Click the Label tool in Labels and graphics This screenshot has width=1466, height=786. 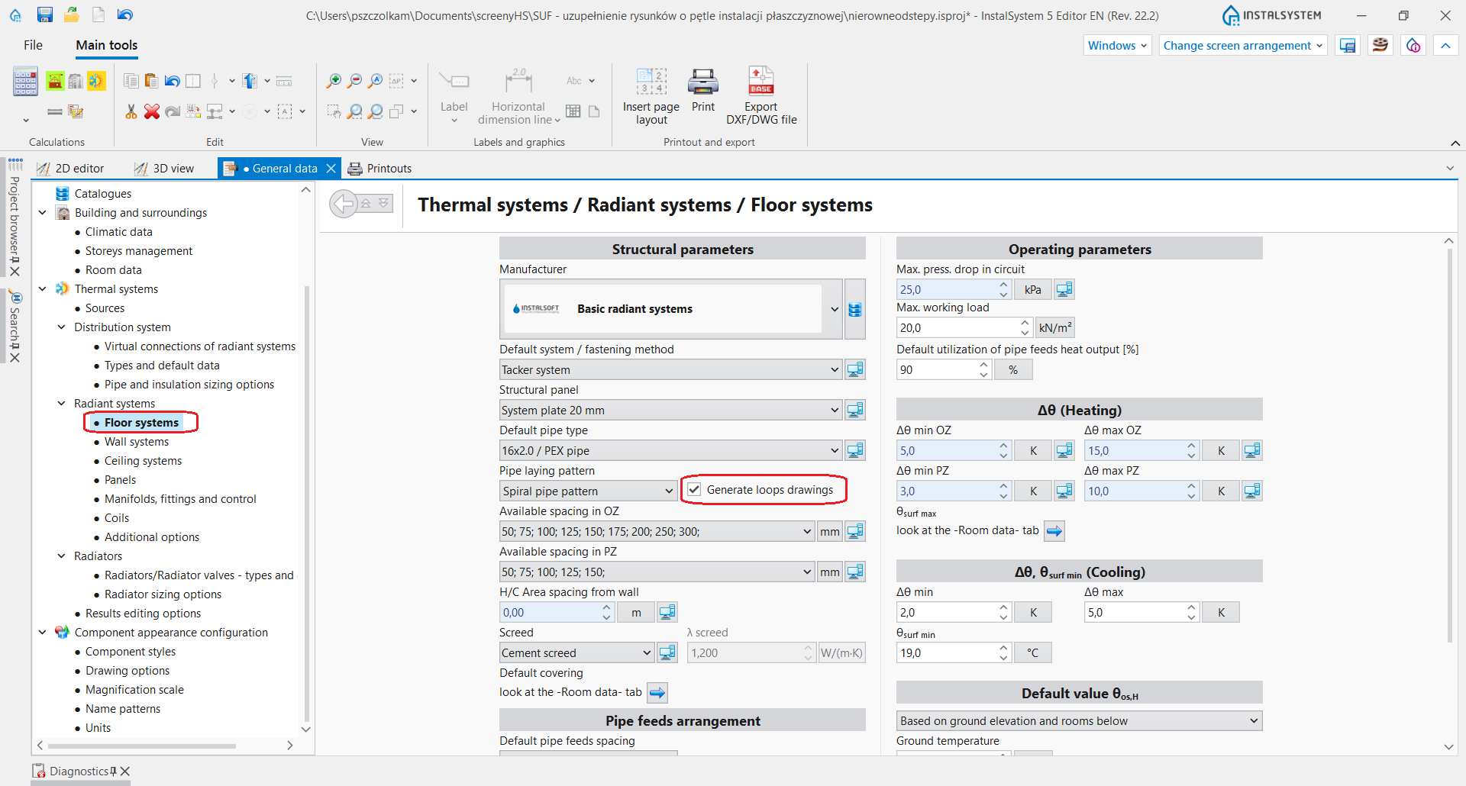(454, 85)
